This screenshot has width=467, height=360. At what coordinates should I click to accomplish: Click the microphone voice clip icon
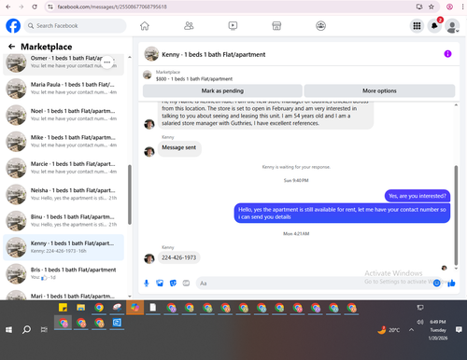click(147, 284)
